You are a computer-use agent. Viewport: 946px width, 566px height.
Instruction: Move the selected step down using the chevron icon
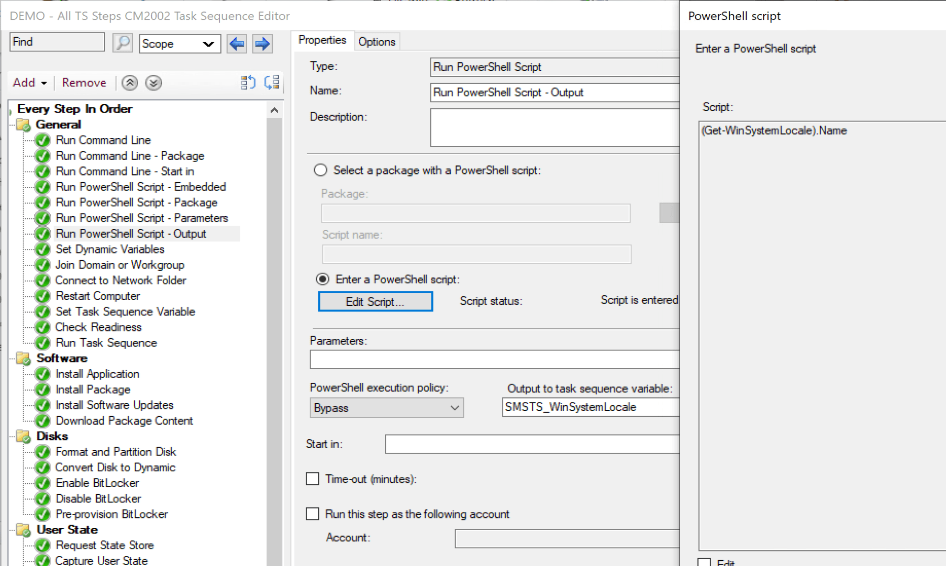(153, 82)
